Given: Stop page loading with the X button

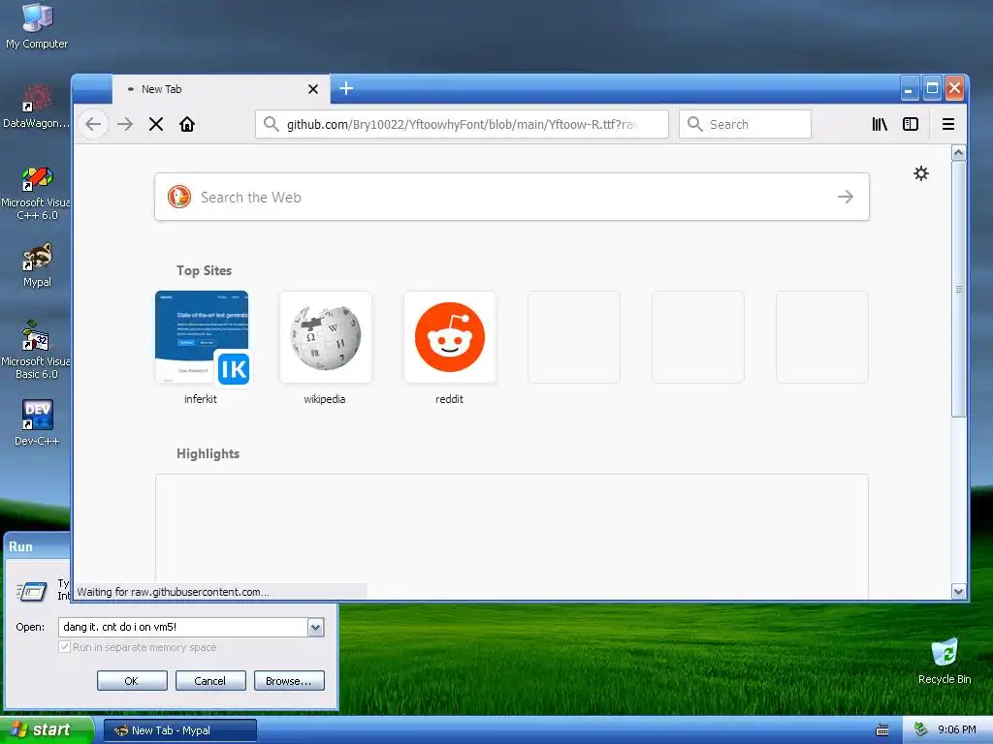Looking at the screenshot, I should coord(156,124).
